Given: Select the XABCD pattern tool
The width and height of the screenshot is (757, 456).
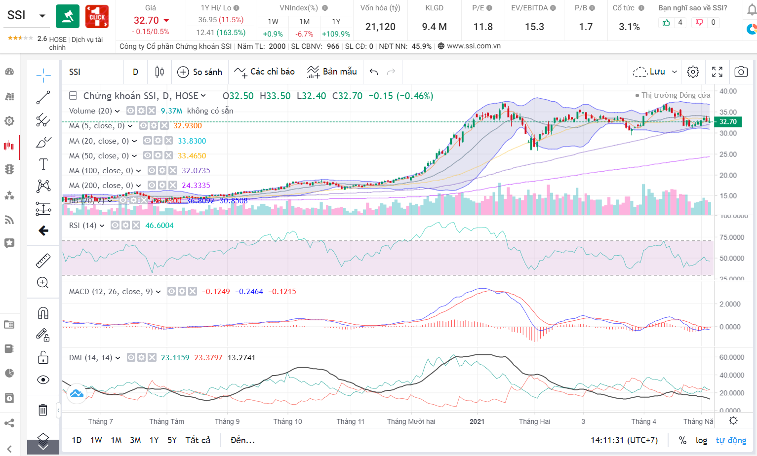Looking at the screenshot, I should 43,186.
